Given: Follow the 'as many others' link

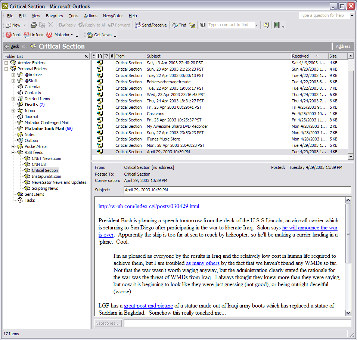Looking at the screenshot, I should 203,263.
